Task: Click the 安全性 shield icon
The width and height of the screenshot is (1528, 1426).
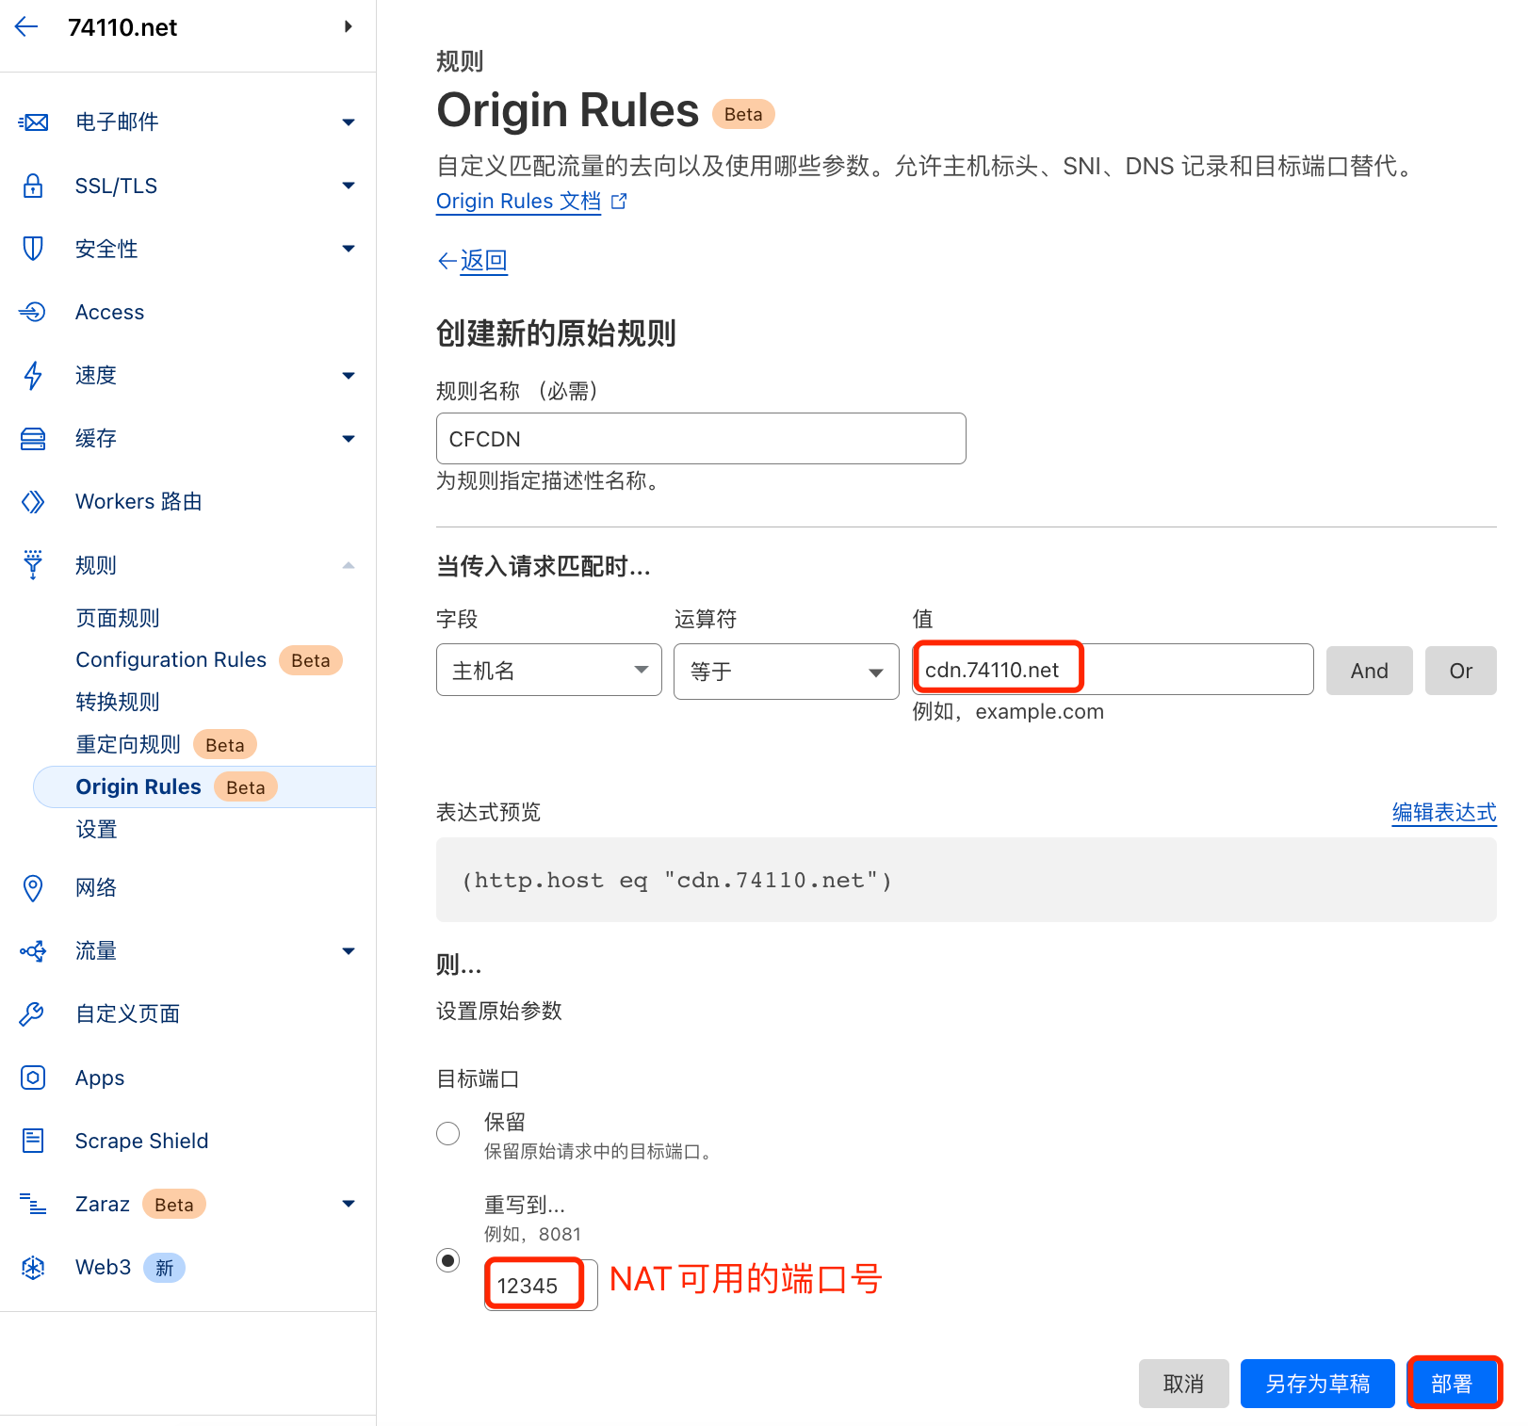Action: 33,249
